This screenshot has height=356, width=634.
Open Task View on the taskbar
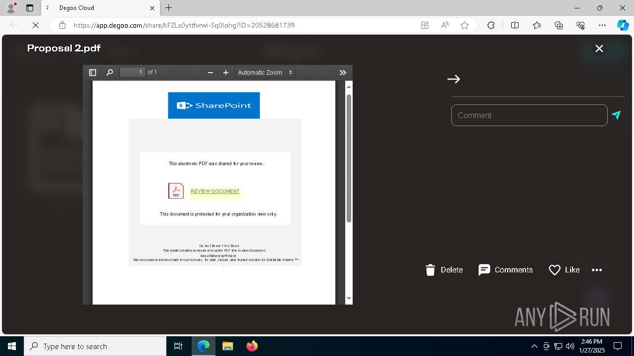tap(178, 346)
